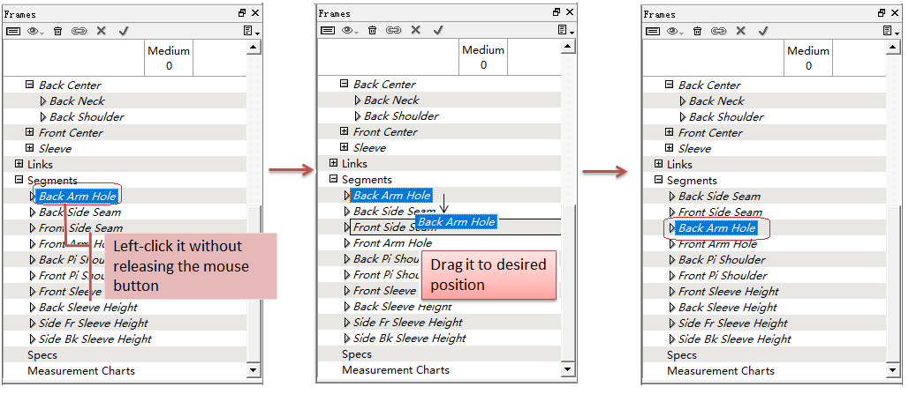
Task: Click the trash icon in middle Frames panel
Action: click(372, 30)
